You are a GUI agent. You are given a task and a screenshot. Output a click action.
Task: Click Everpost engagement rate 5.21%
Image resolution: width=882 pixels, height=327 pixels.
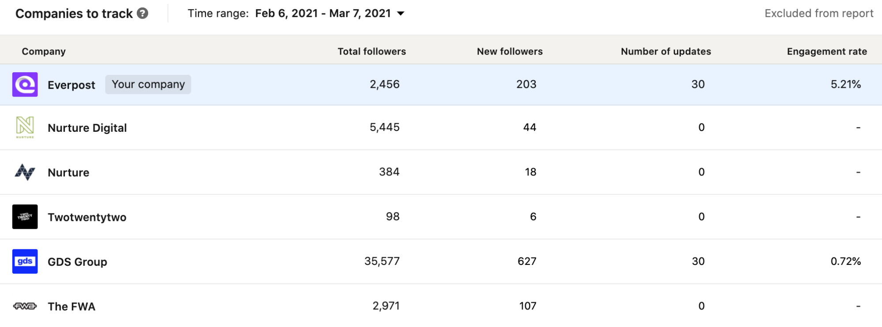[846, 84]
